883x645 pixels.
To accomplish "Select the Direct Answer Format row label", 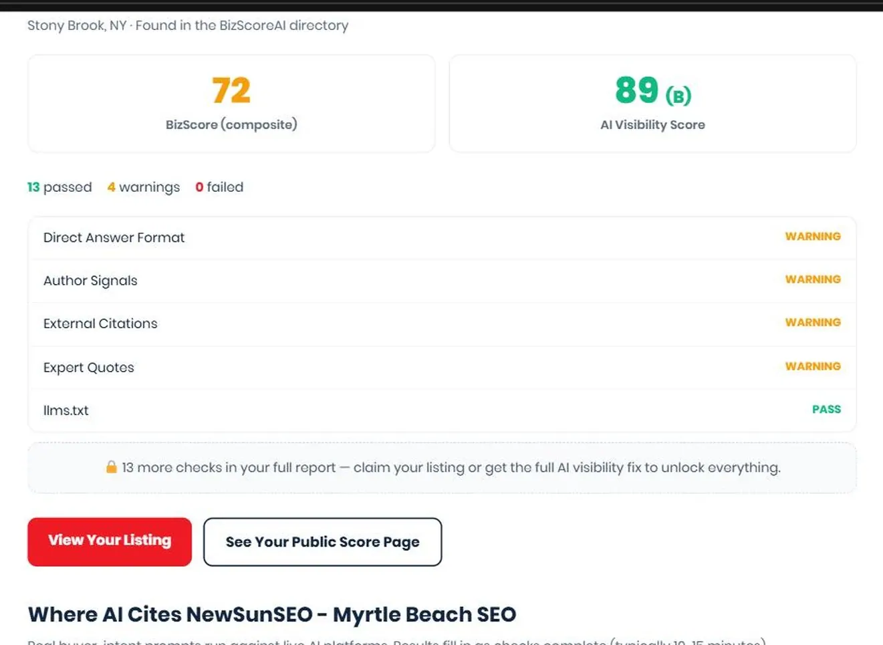I will point(114,237).
